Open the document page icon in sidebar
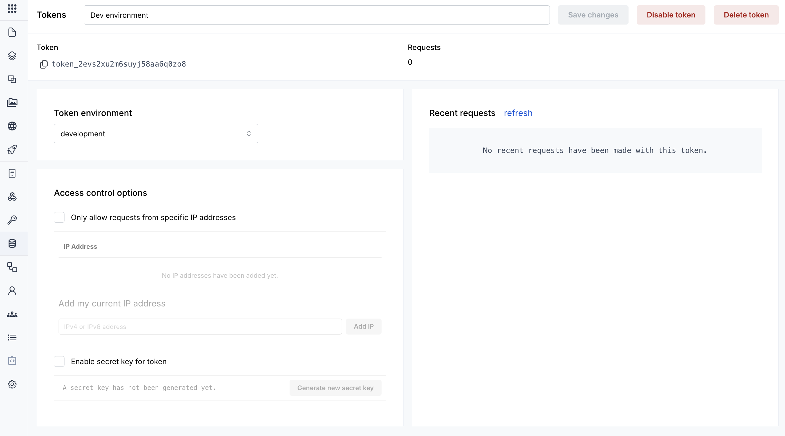The width and height of the screenshot is (785, 436). point(12,32)
